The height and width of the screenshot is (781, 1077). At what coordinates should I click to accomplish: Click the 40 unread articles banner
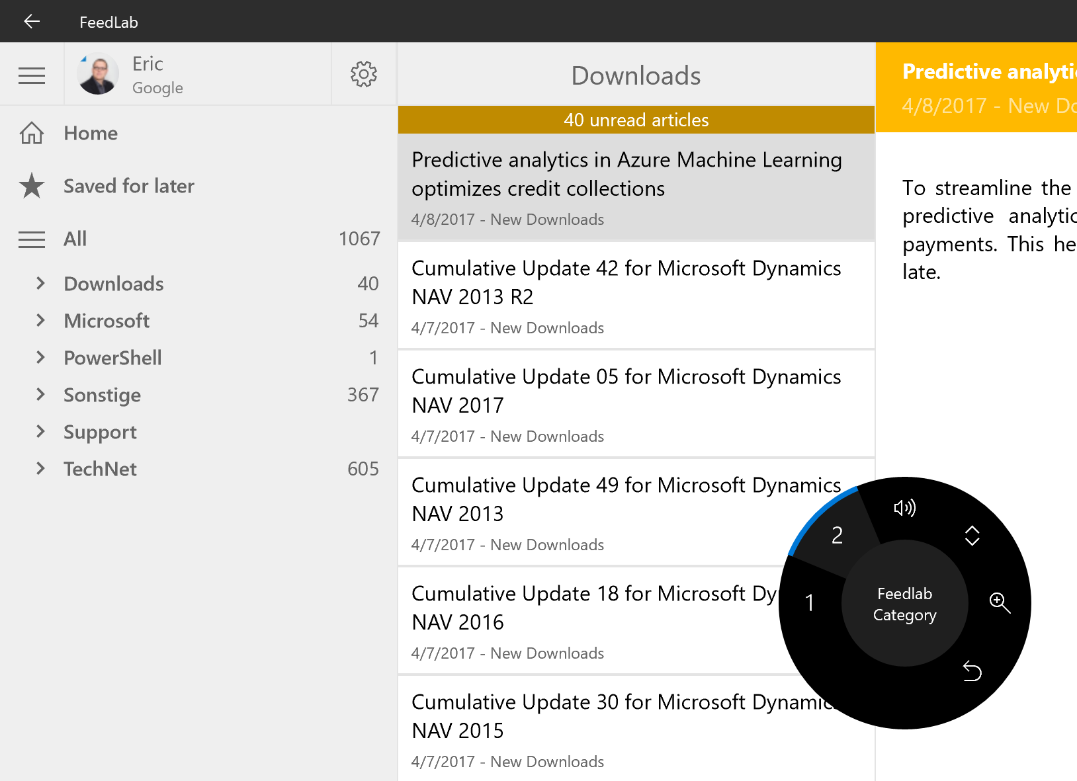point(636,120)
